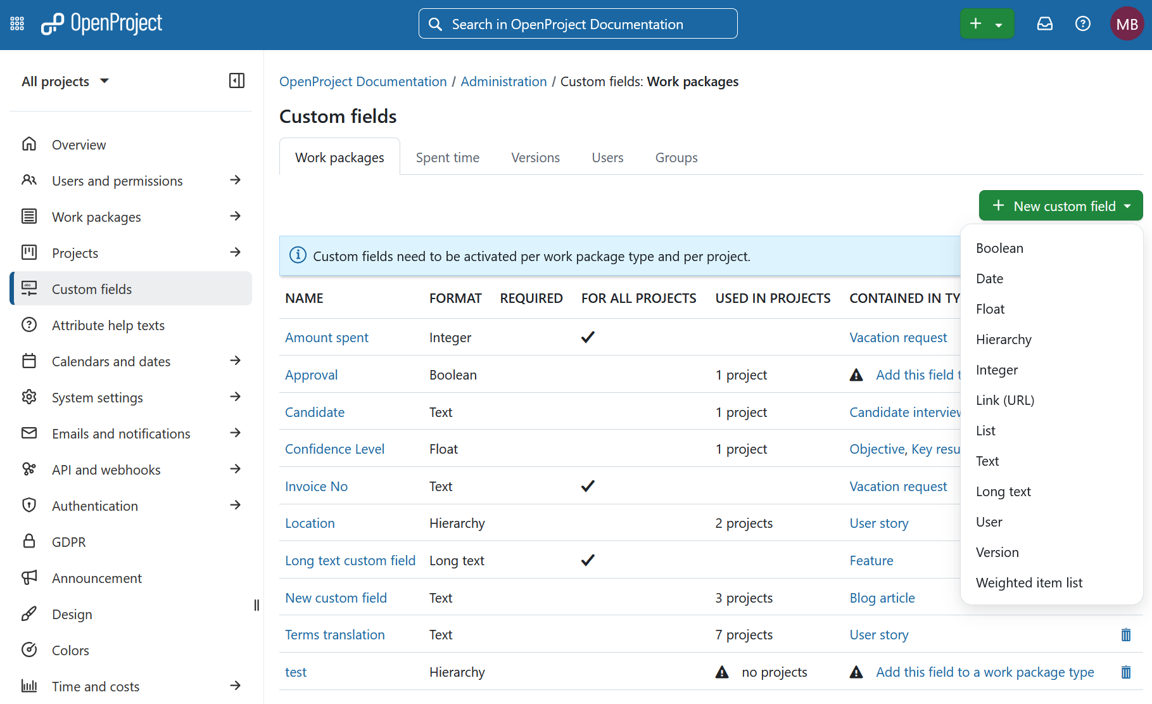Select Weighted item list from the menu
The width and height of the screenshot is (1152, 704).
1029,582
